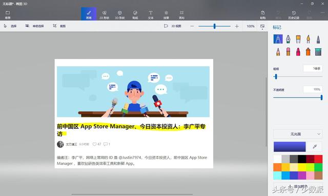Click the thickness slider
Viewport: 328px width, 196px height.
click(x=298, y=76)
